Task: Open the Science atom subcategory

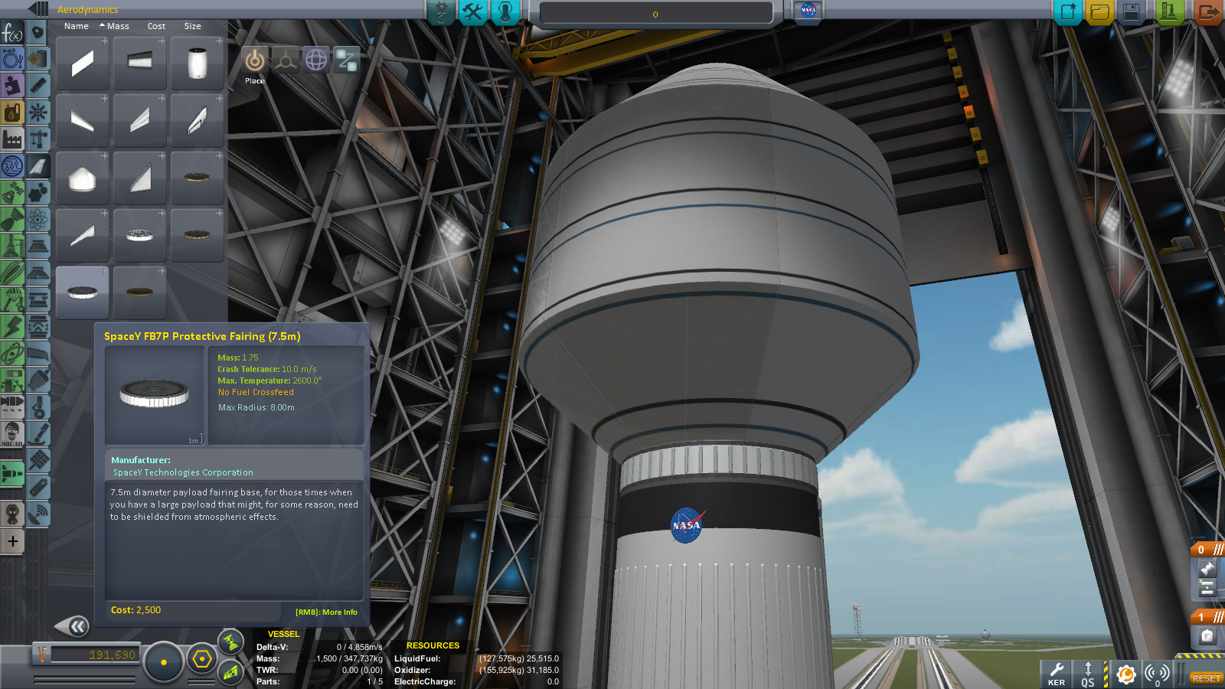Action: tap(38, 220)
